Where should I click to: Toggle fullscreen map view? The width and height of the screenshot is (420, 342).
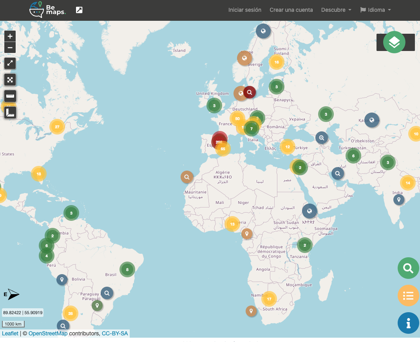point(10,63)
